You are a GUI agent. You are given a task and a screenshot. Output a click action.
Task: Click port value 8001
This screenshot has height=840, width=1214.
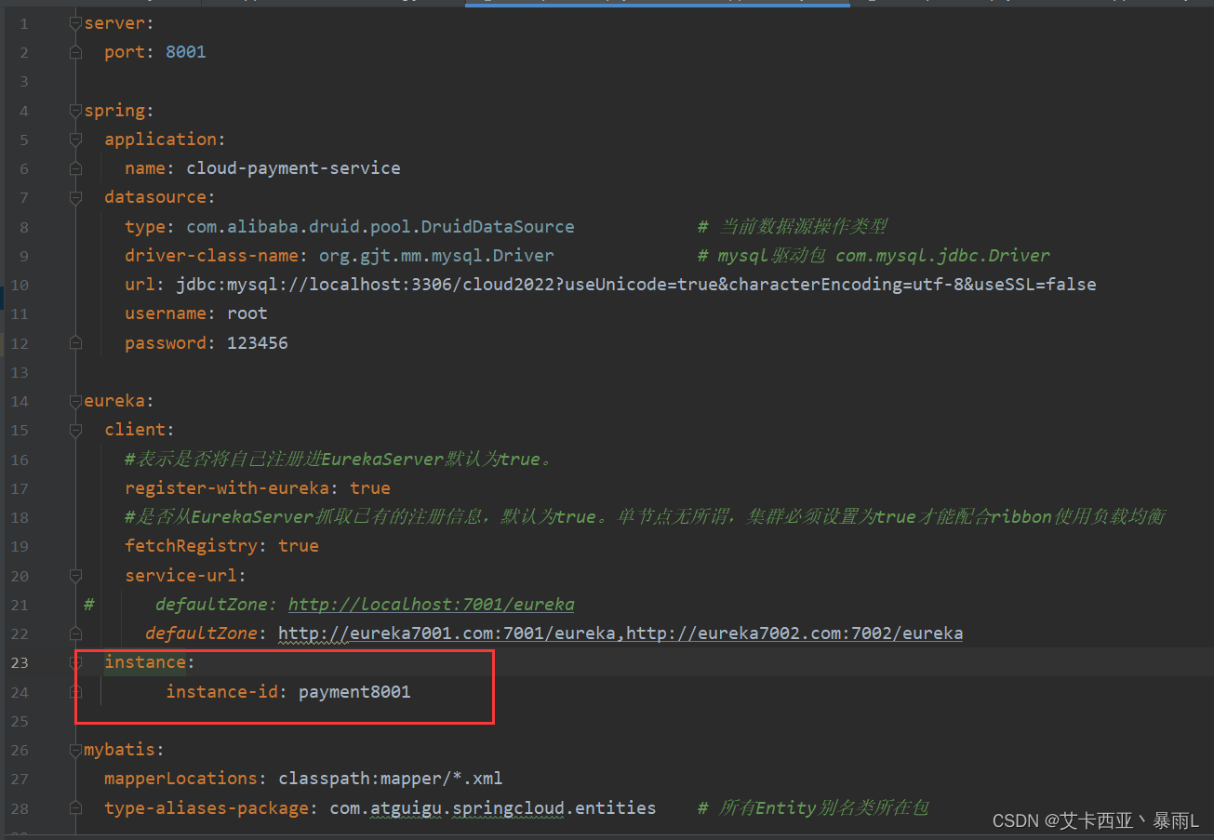click(186, 52)
